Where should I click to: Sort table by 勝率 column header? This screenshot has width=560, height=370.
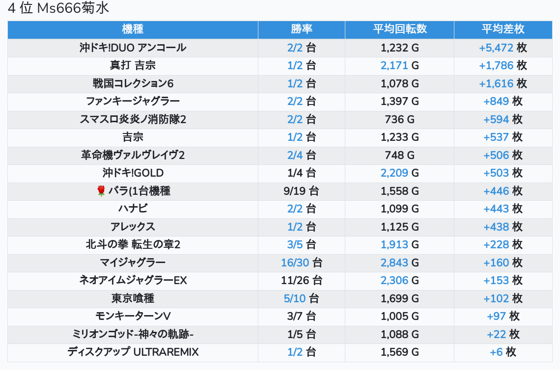[x=302, y=29]
